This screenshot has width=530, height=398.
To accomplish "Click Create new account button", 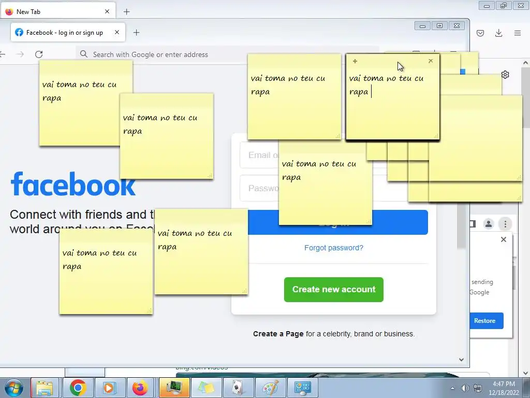I will [x=334, y=289].
